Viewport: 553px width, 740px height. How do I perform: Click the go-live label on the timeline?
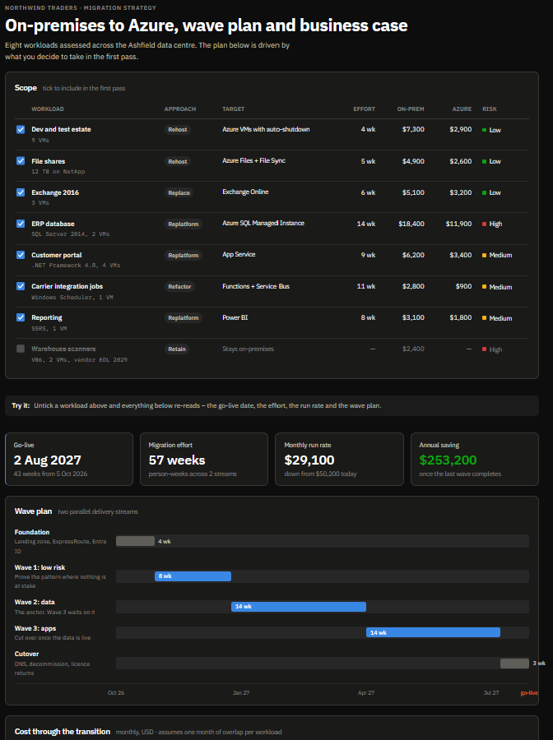[529, 693]
